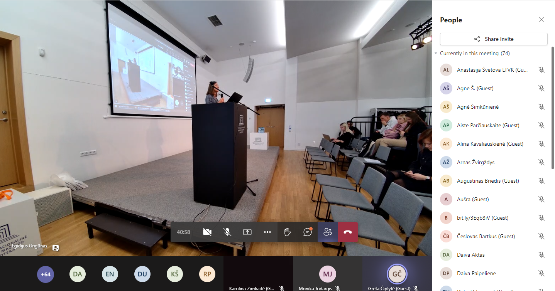Click the RP participant avatar in the bottom strip

pyautogui.click(x=207, y=274)
